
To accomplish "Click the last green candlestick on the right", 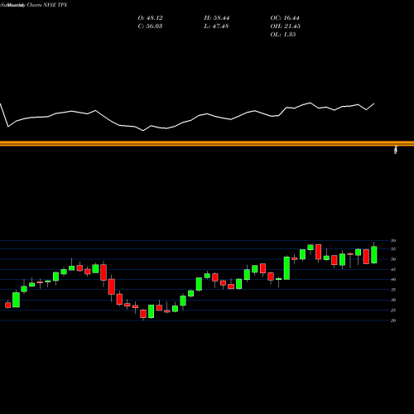I will tap(374, 255).
